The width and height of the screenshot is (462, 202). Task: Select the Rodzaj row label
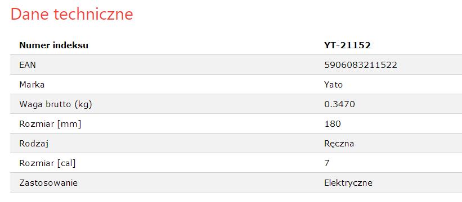pyautogui.click(x=34, y=144)
